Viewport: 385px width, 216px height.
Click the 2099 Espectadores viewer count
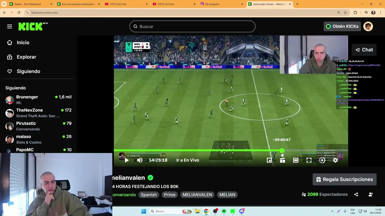(325, 194)
